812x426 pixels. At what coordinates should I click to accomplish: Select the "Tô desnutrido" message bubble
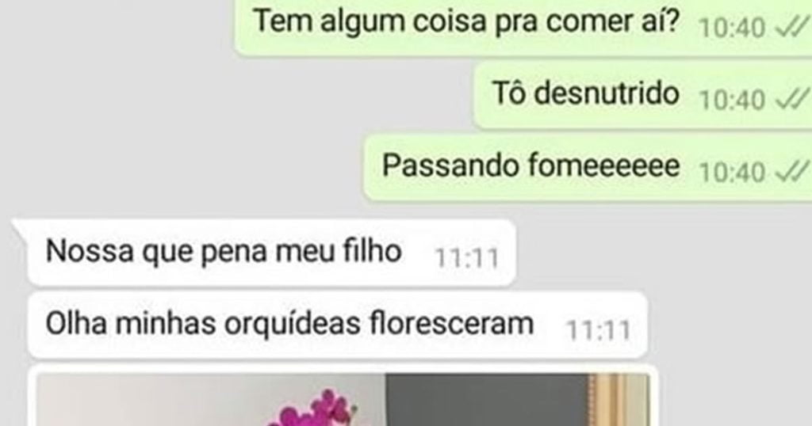pyautogui.click(x=642, y=94)
